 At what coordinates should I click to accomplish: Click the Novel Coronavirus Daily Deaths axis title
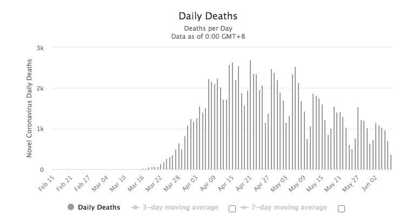coord(29,108)
